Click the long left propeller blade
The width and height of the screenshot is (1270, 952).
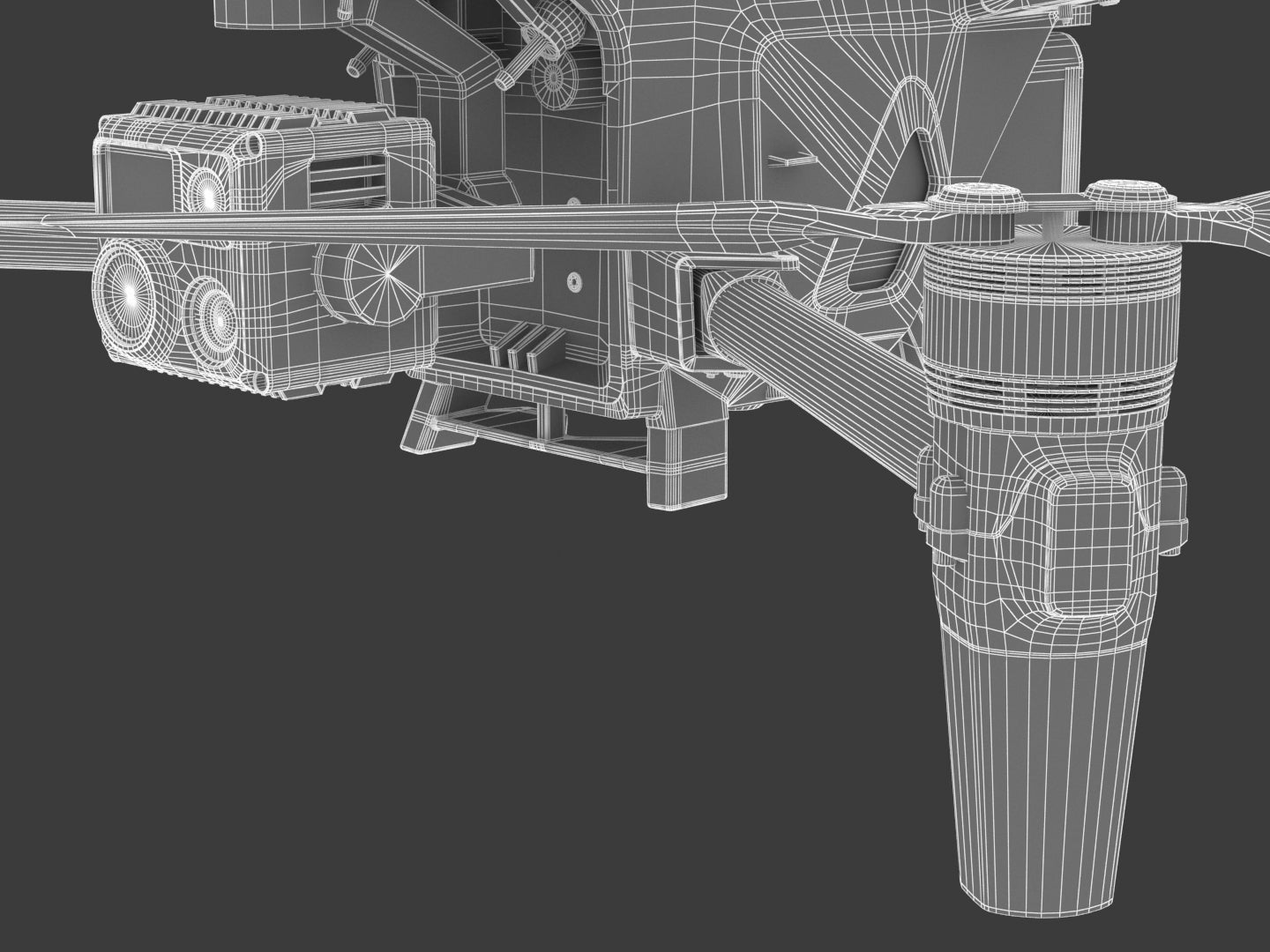coord(353,225)
